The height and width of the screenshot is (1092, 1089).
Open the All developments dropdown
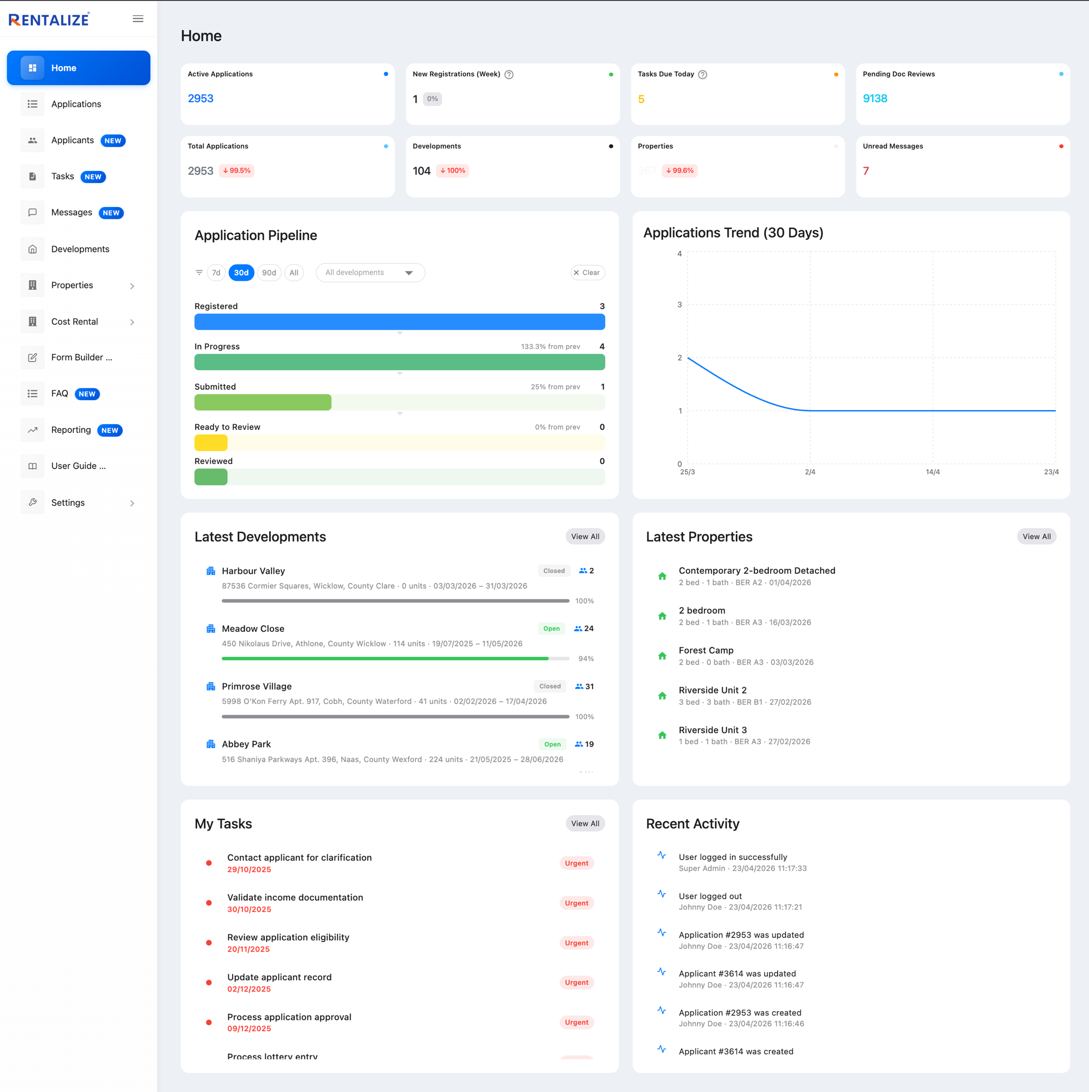[x=370, y=272]
